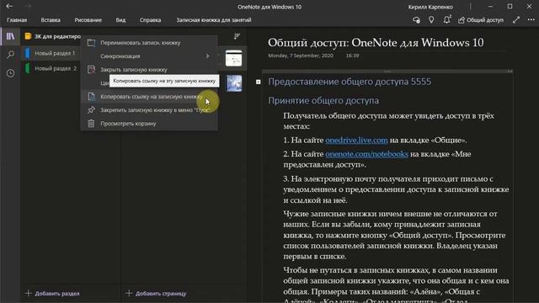539x303 pixels.
Task: Open the Вставка tab
Action: (x=51, y=20)
